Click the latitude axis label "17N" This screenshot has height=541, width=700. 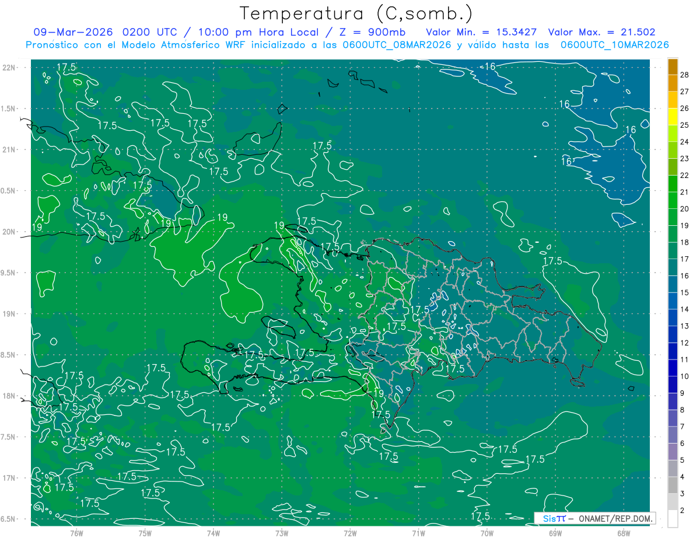click(x=8, y=479)
